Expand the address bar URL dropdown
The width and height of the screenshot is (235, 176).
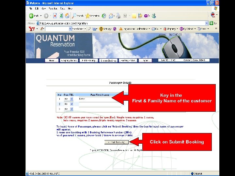tap(207, 23)
